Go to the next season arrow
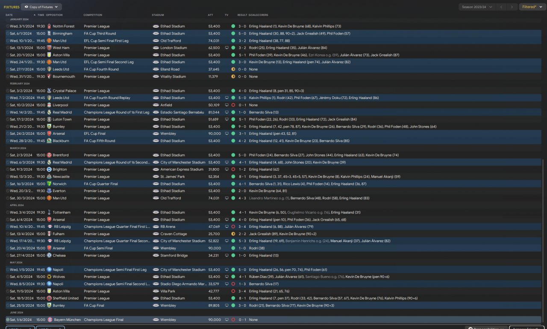 coord(512,7)
